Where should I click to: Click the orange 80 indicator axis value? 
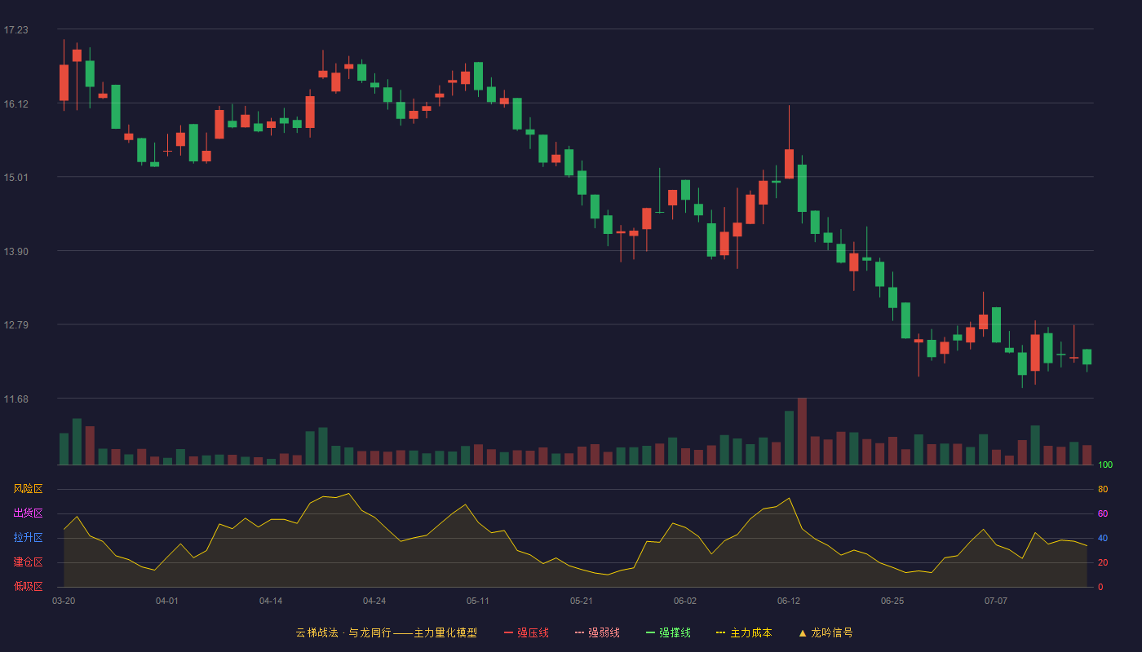[x=1103, y=490]
